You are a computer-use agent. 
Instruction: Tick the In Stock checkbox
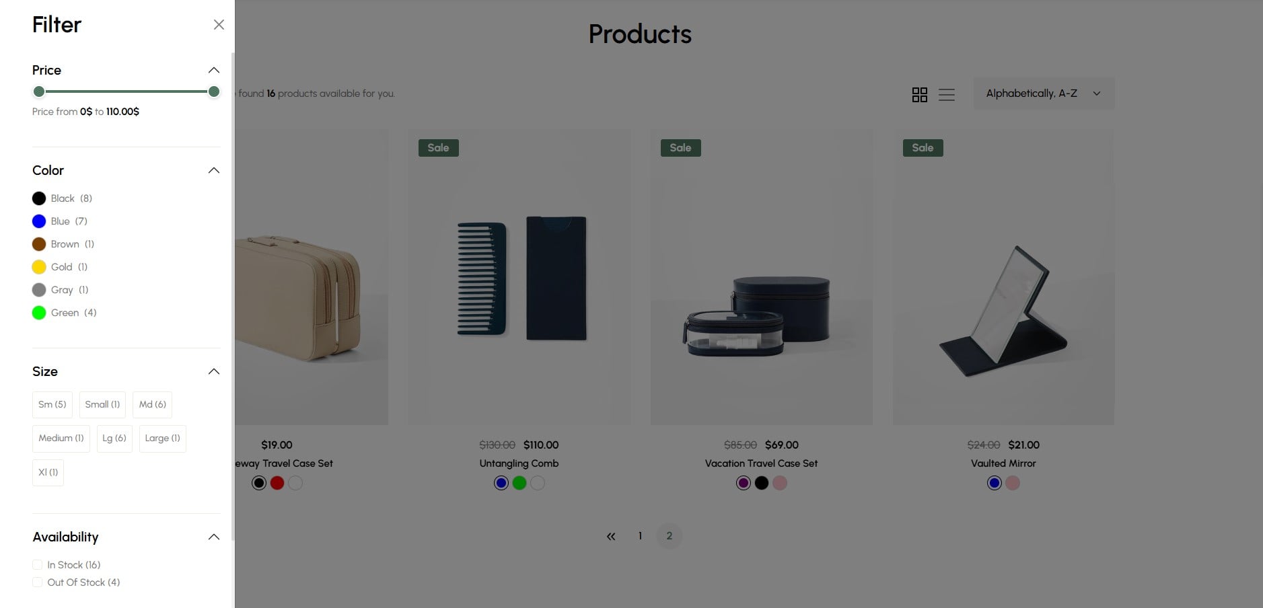38,565
